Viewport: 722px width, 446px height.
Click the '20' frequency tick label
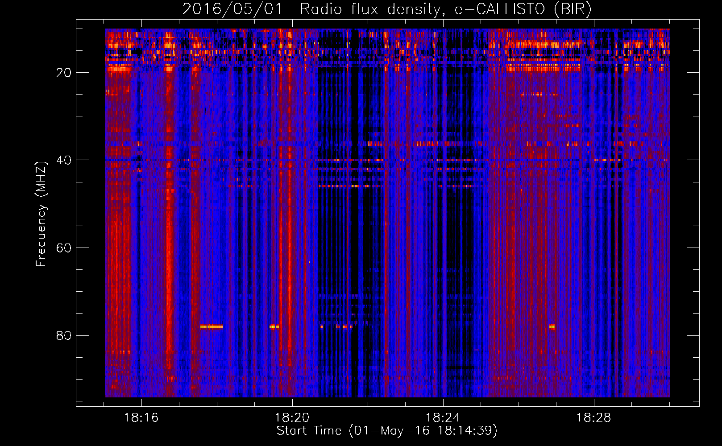(64, 73)
